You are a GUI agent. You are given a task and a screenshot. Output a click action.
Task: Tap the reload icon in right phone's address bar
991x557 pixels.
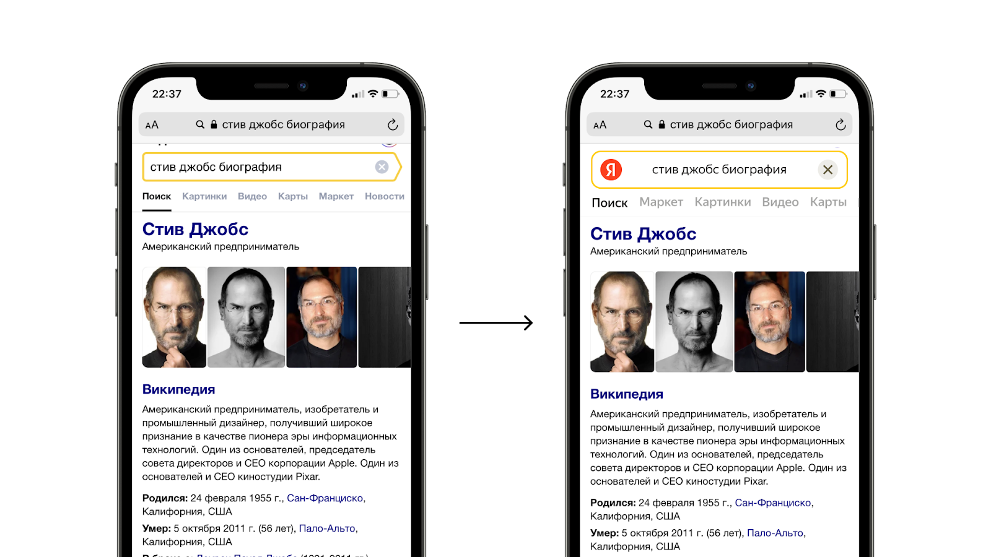click(x=840, y=124)
